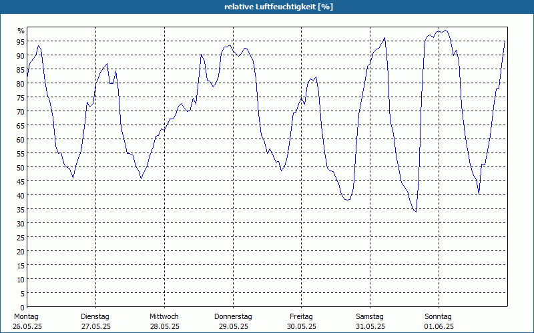
Task: Click the y-axis value '75'
Action: click(21, 97)
